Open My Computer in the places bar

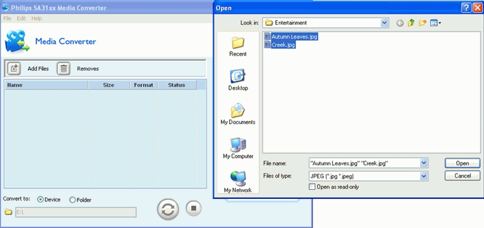238,148
